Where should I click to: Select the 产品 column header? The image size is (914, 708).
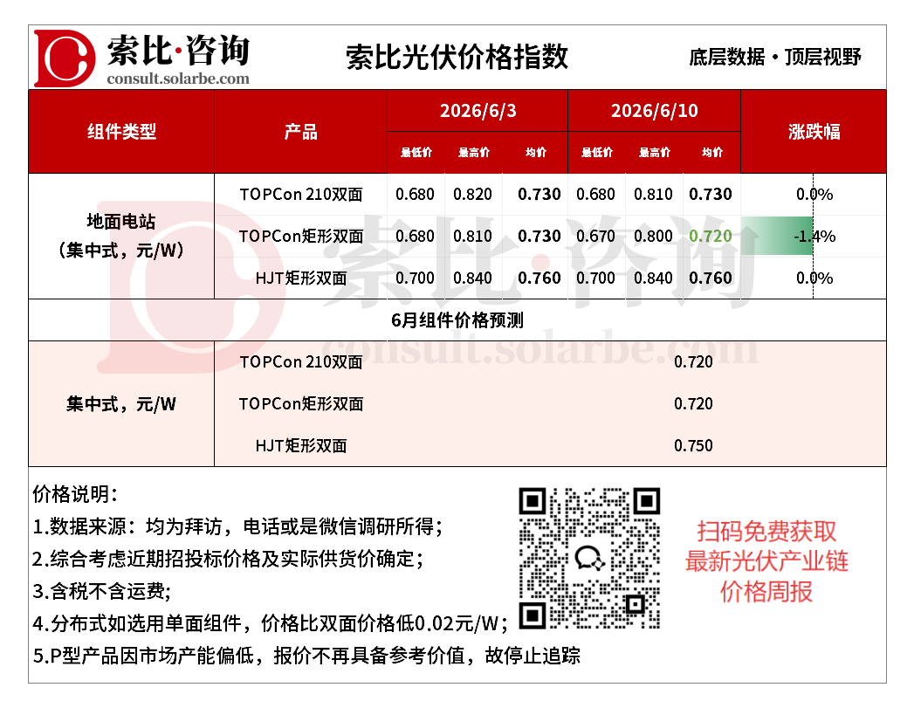pos(301,132)
